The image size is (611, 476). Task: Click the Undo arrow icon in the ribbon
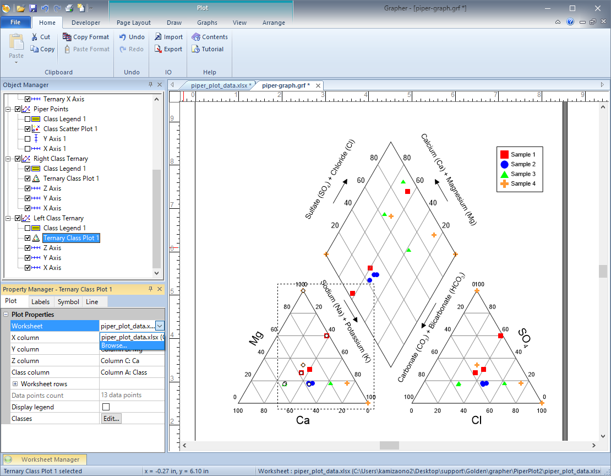point(122,37)
